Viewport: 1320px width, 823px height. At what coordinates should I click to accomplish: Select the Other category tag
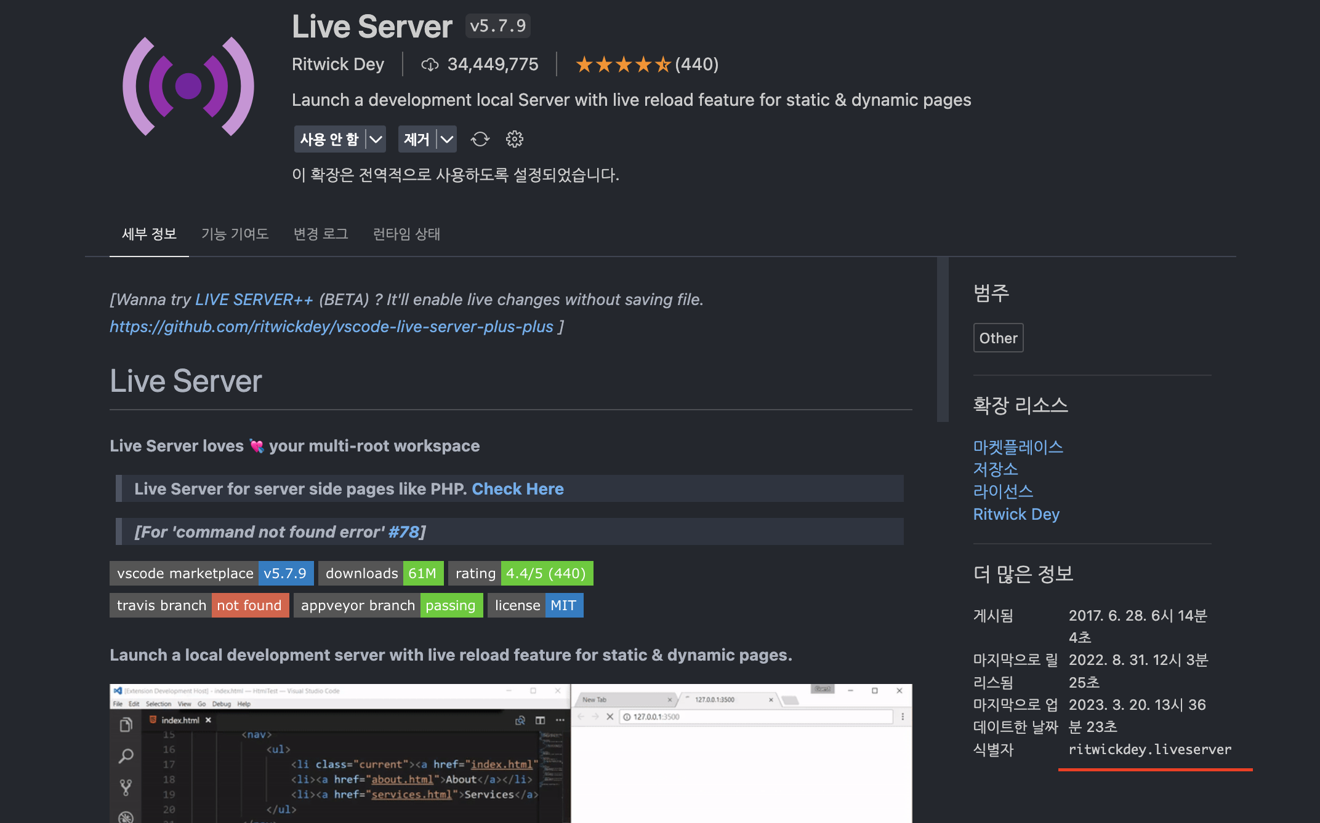pyautogui.click(x=998, y=338)
